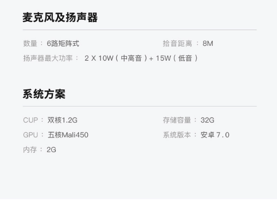Click the 麦克风及扬声器 section heading
The image size is (277, 200).
[x=60, y=17]
